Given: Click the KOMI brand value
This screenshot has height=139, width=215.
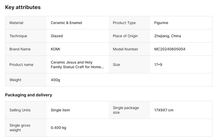Looking at the screenshot, I should click(55, 49).
